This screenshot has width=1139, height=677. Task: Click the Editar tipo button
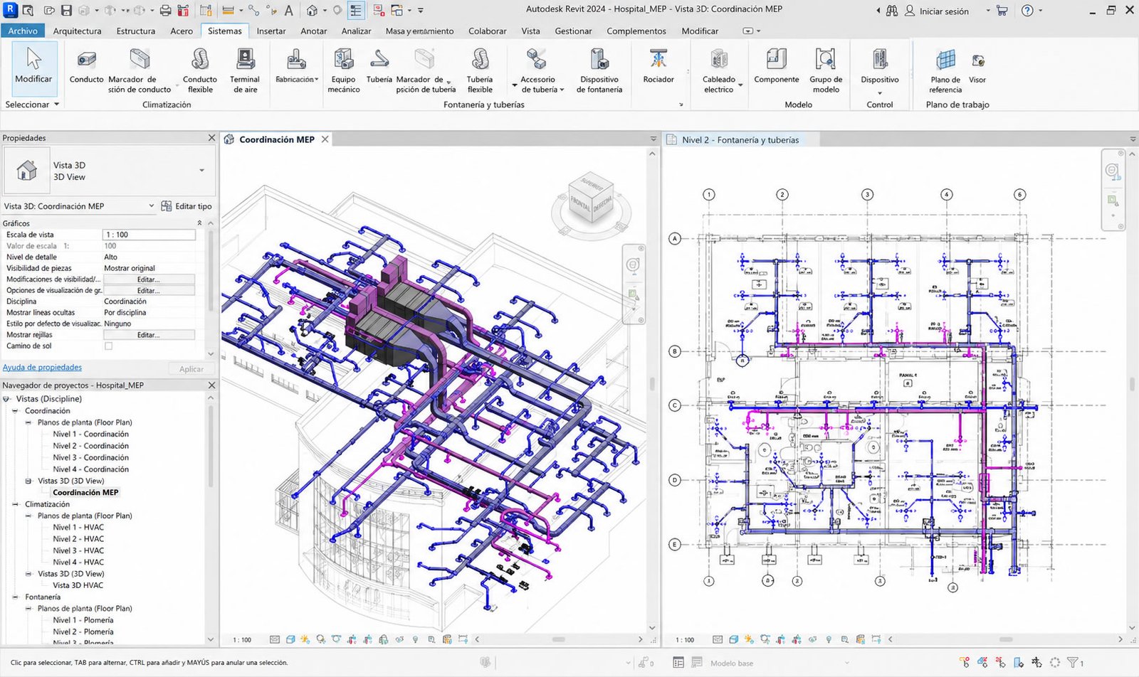point(187,206)
